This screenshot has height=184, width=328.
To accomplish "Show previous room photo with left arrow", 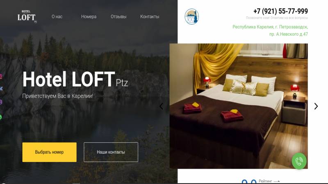I will point(161,106).
